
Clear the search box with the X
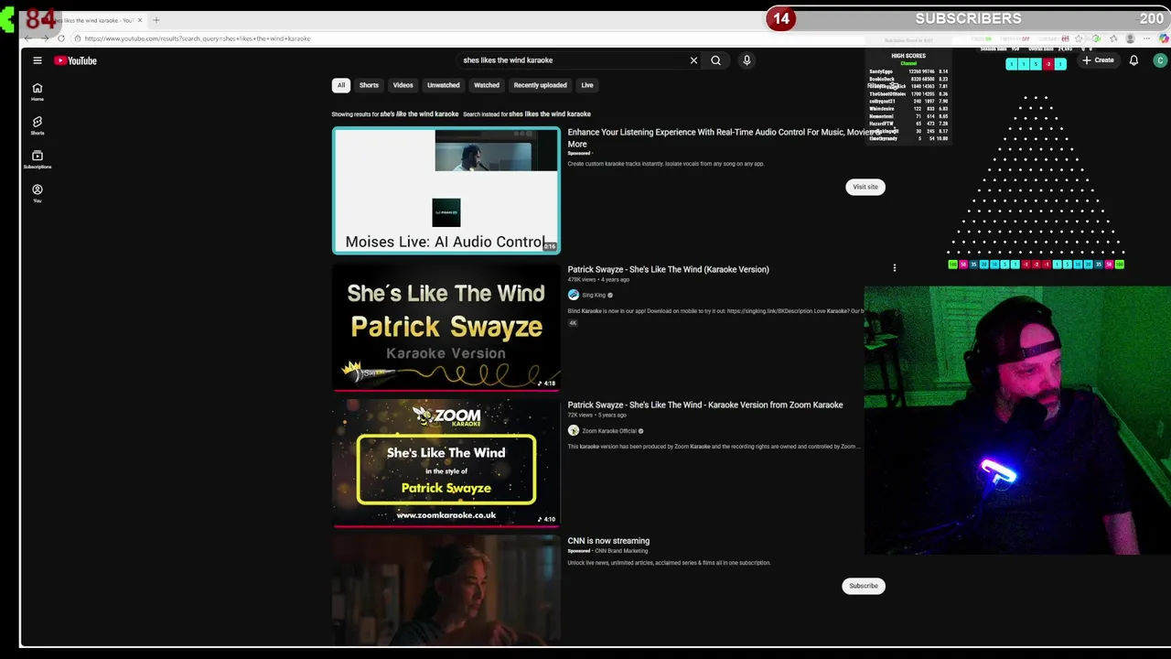(693, 60)
